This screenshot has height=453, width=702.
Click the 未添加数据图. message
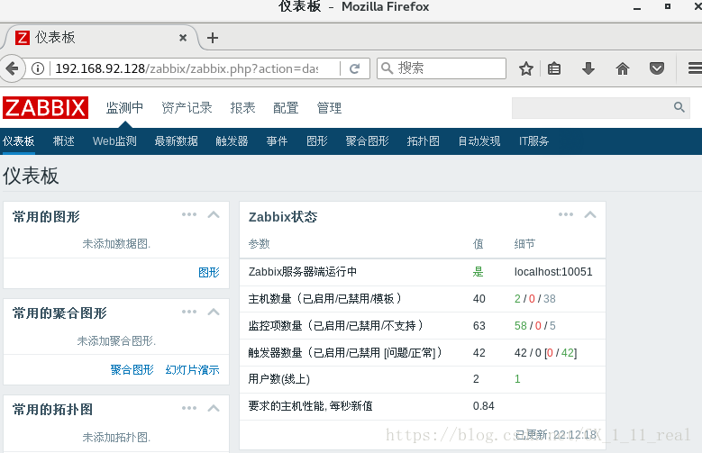(116, 243)
